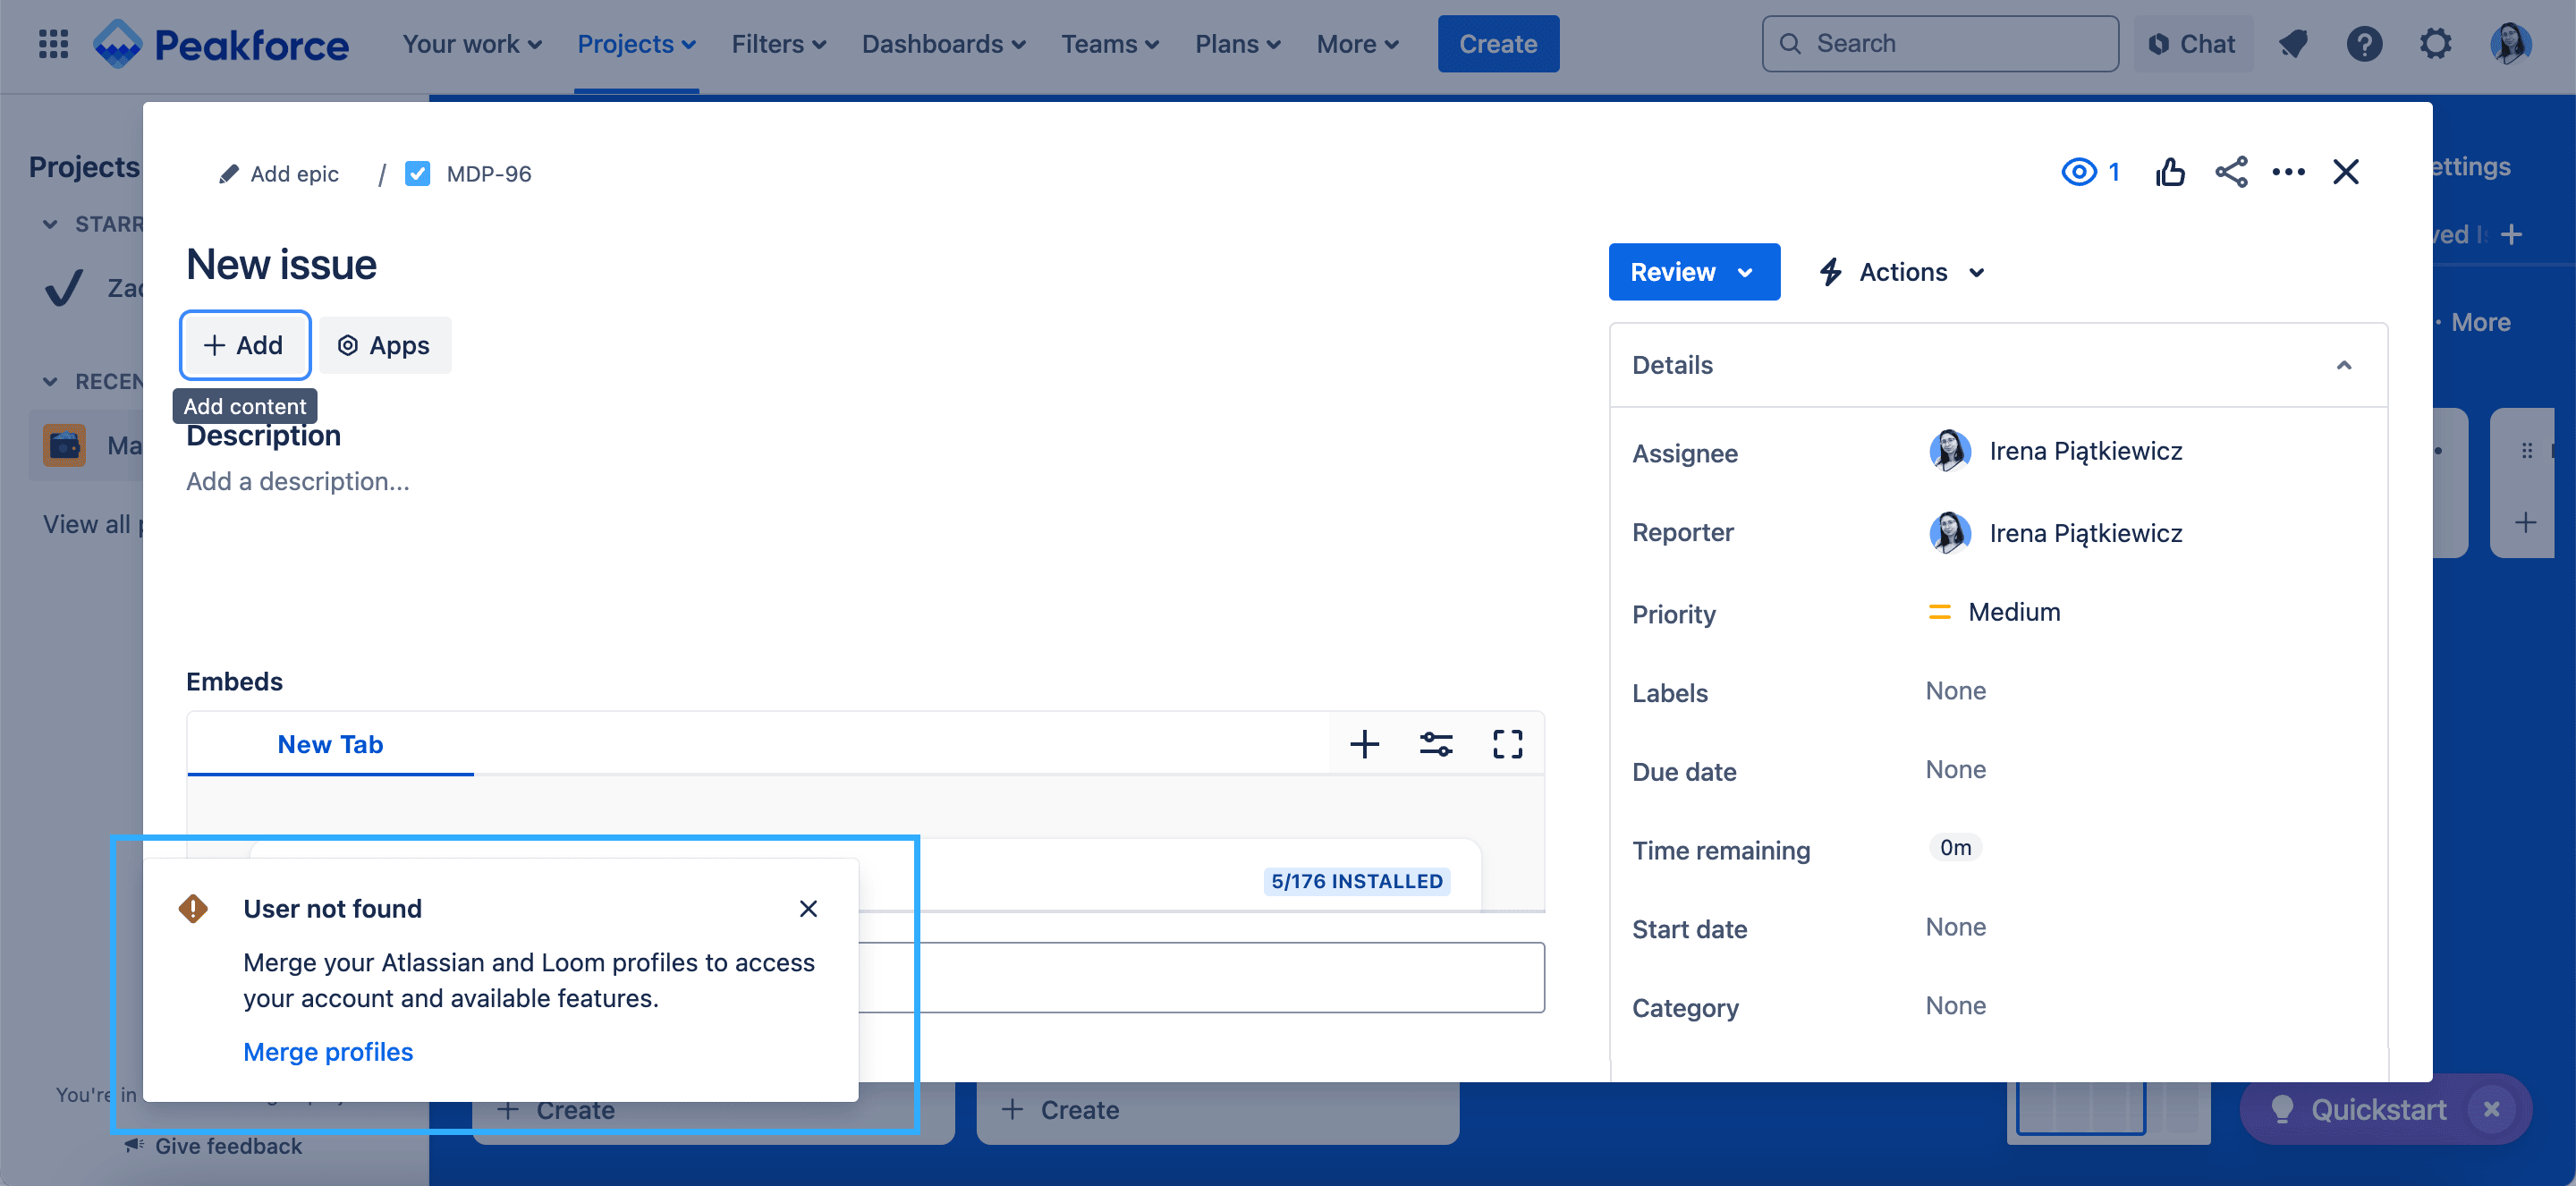Image resolution: width=2576 pixels, height=1186 pixels.
Task: Open the Plans menu
Action: click(1237, 44)
